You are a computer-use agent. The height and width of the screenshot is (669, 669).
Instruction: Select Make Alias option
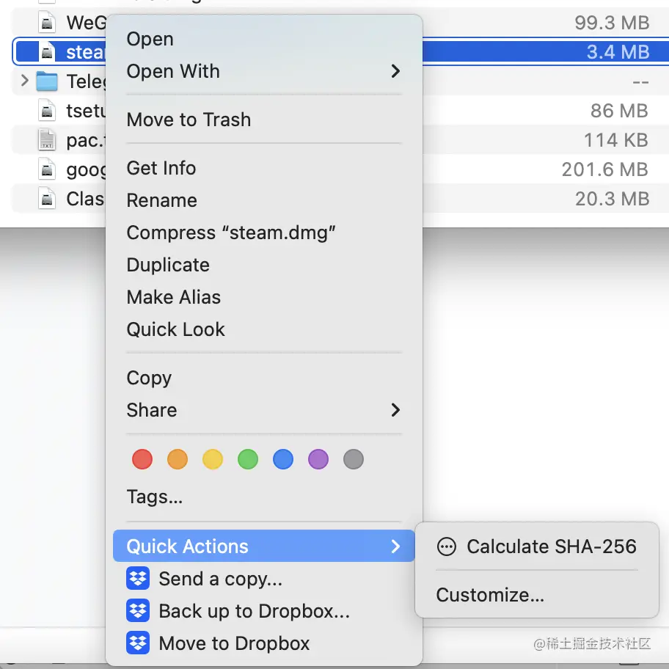click(174, 297)
